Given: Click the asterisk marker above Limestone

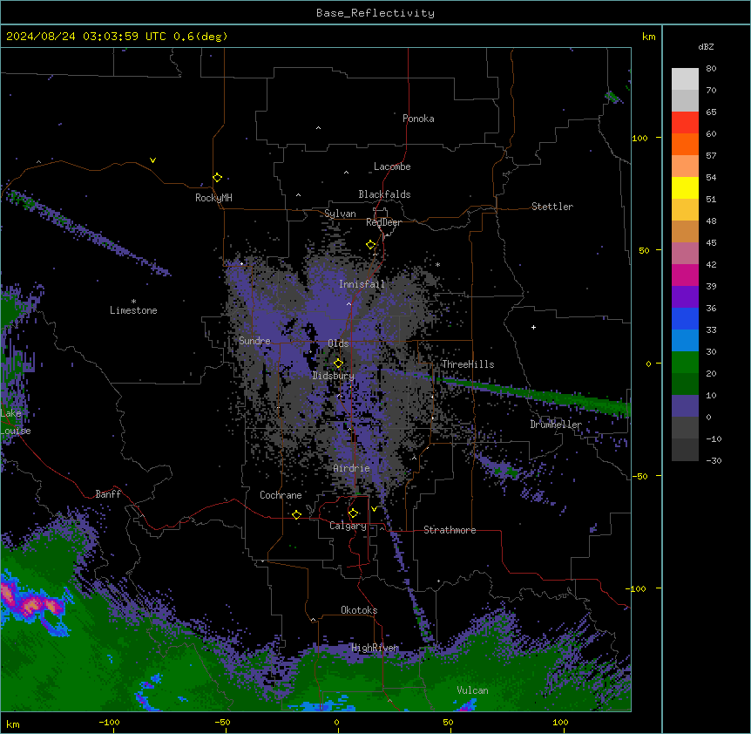Looking at the screenshot, I should (x=133, y=301).
